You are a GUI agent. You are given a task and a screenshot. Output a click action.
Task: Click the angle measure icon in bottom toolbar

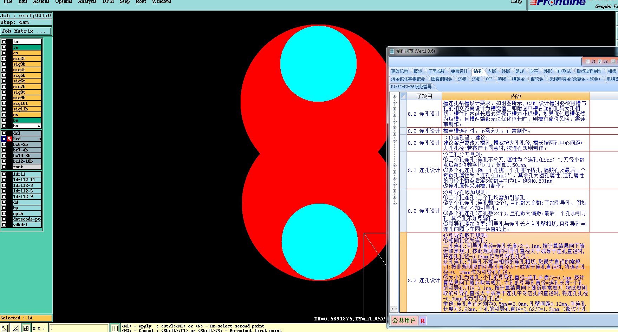[15, 328]
